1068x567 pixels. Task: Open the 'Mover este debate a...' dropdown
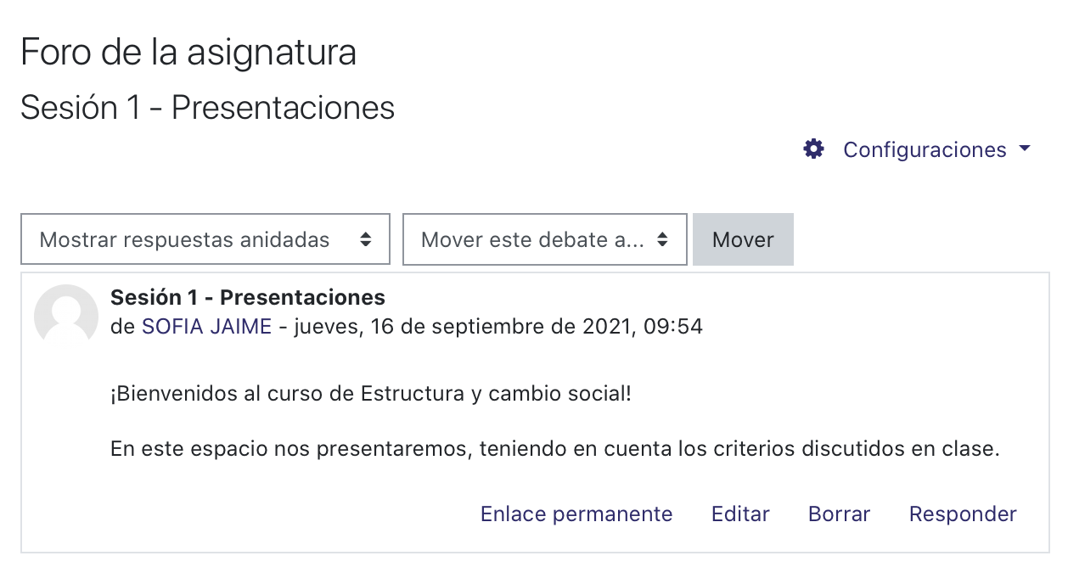click(x=544, y=239)
